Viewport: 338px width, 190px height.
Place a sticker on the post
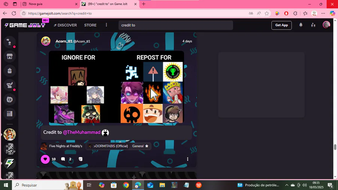tap(80, 159)
